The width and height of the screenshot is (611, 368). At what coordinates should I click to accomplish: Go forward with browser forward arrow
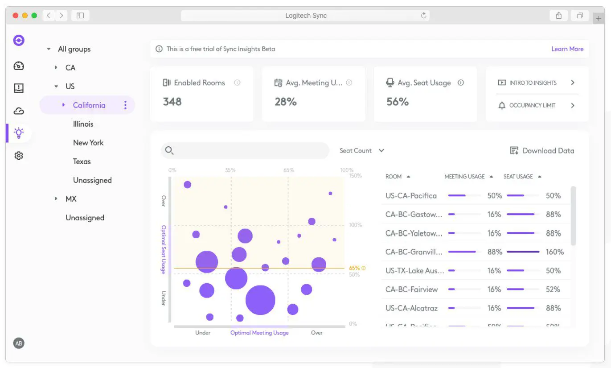[61, 16]
